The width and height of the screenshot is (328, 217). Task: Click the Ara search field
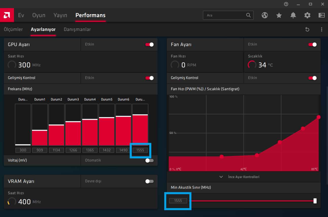228,15
